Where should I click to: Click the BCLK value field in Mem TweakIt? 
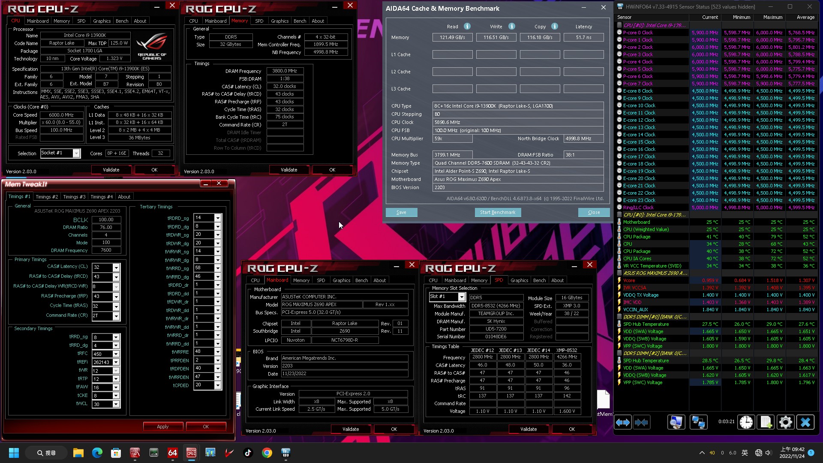click(x=106, y=219)
